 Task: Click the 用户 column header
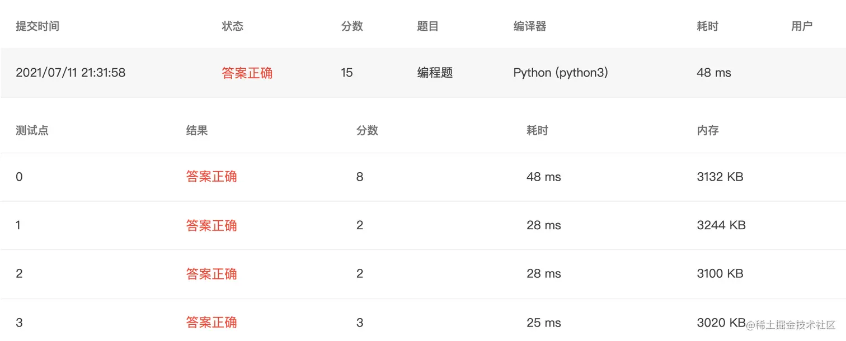[x=802, y=26]
